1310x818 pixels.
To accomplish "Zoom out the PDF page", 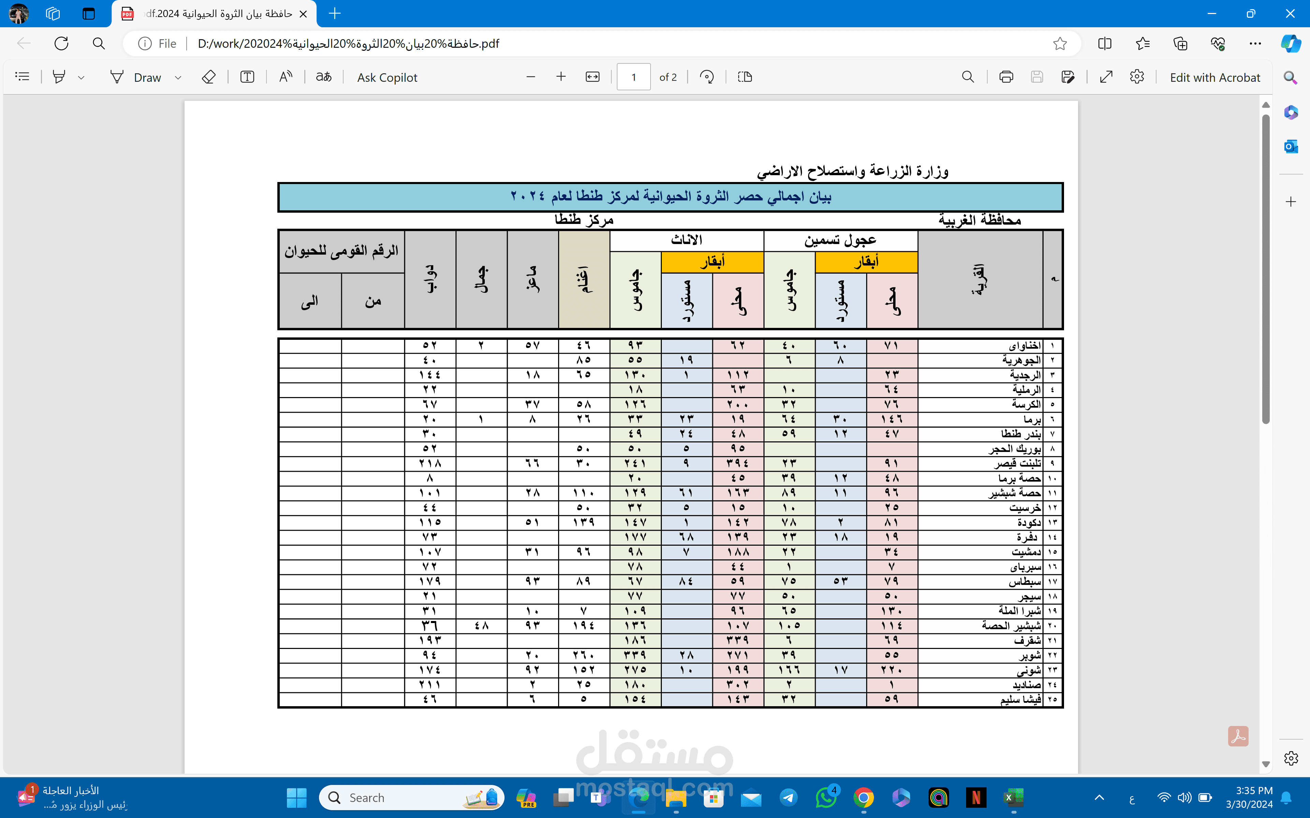I will coord(530,77).
